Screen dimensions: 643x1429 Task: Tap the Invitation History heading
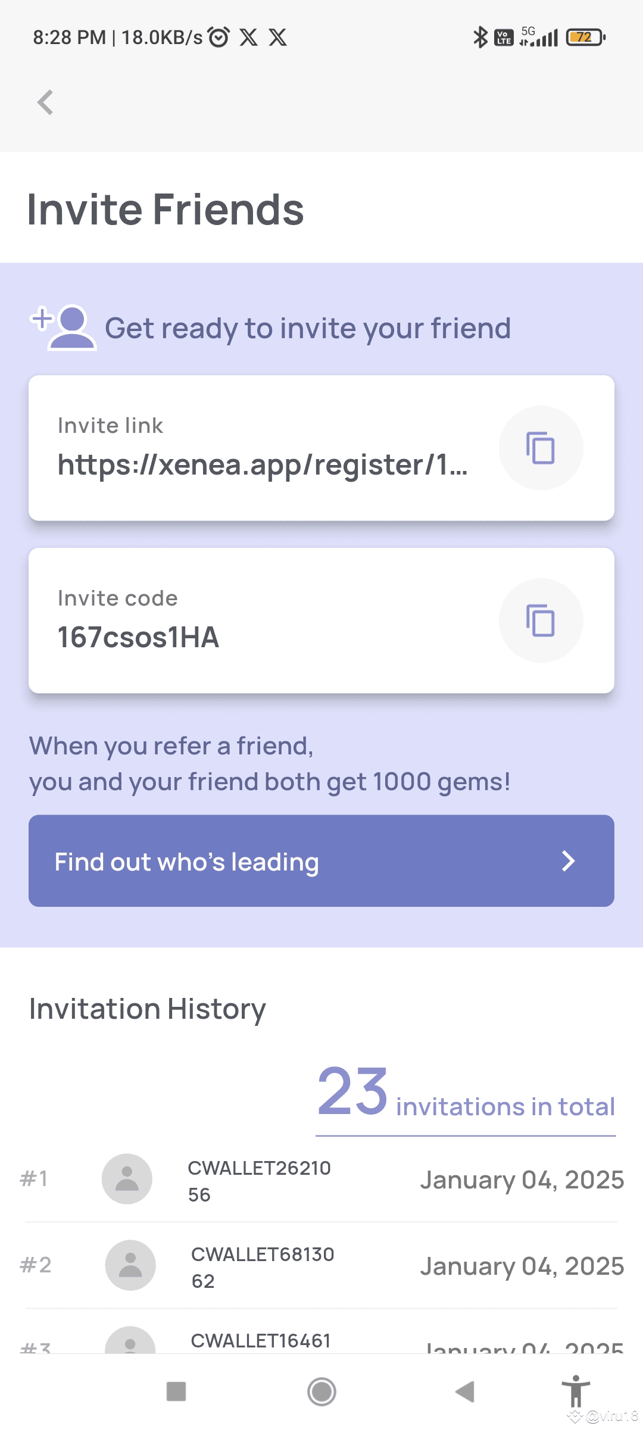coord(148,1009)
